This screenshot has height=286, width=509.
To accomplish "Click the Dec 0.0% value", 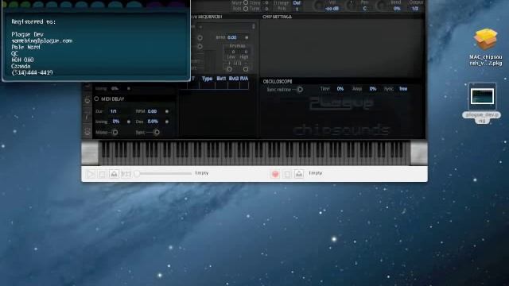I will (x=153, y=122).
